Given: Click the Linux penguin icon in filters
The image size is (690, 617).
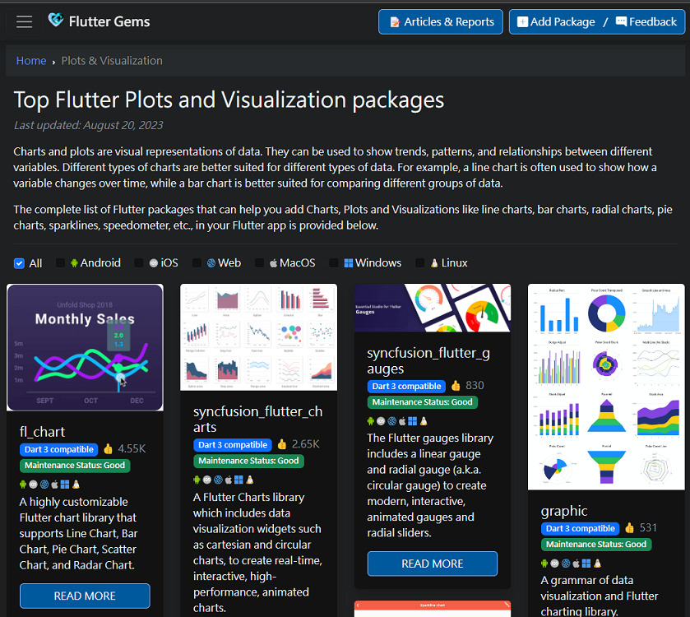Looking at the screenshot, I should click(434, 263).
